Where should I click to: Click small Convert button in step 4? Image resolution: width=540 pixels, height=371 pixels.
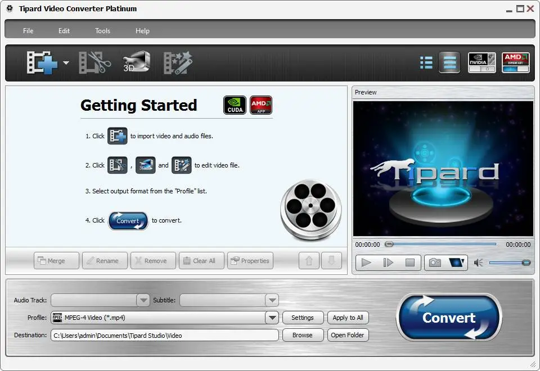click(128, 220)
